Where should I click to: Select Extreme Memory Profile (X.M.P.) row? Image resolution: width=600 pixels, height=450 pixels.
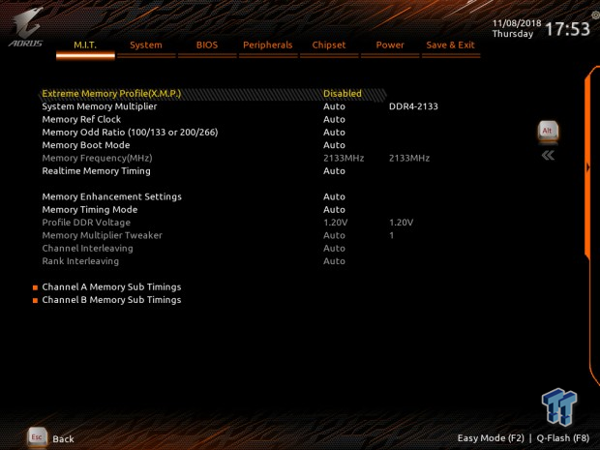click(x=214, y=94)
